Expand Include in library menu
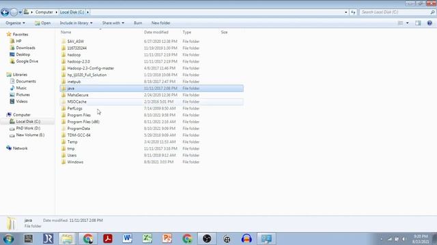The height and width of the screenshot is (245, 437). pyautogui.click(x=76, y=23)
